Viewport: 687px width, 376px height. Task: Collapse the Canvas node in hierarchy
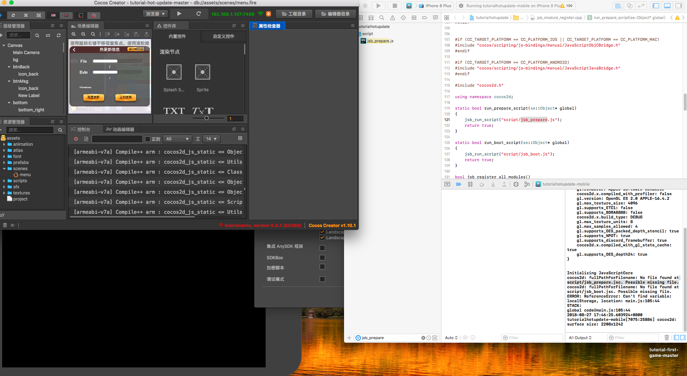click(4, 45)
